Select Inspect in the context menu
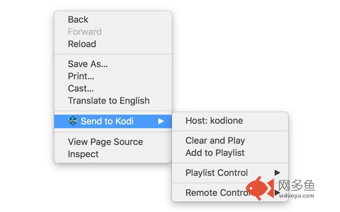Image resolution: width=340 pixels, height=212 pixels. [83, 154]
